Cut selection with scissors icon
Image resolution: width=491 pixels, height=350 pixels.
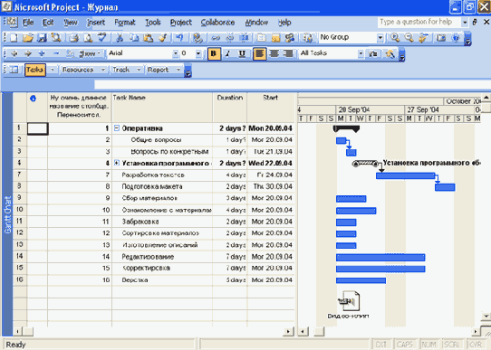tap(120, 38)
